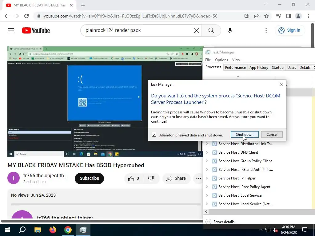Switch to Details tab
Image resolution: width=315 pixels, height=236 pixels.
[x=305, y=68]
